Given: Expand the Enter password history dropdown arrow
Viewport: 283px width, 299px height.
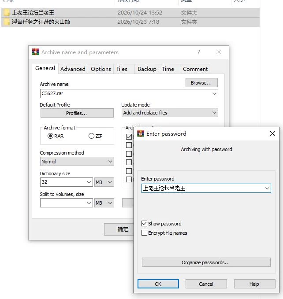Looking at the screenshot, I should pyautogui.click(x=267, y=188).
